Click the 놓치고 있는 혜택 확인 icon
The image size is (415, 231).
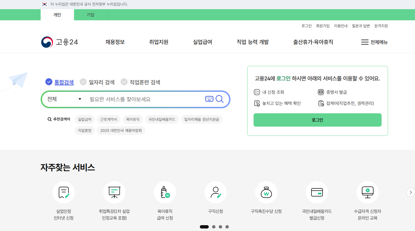pos(257,103)
